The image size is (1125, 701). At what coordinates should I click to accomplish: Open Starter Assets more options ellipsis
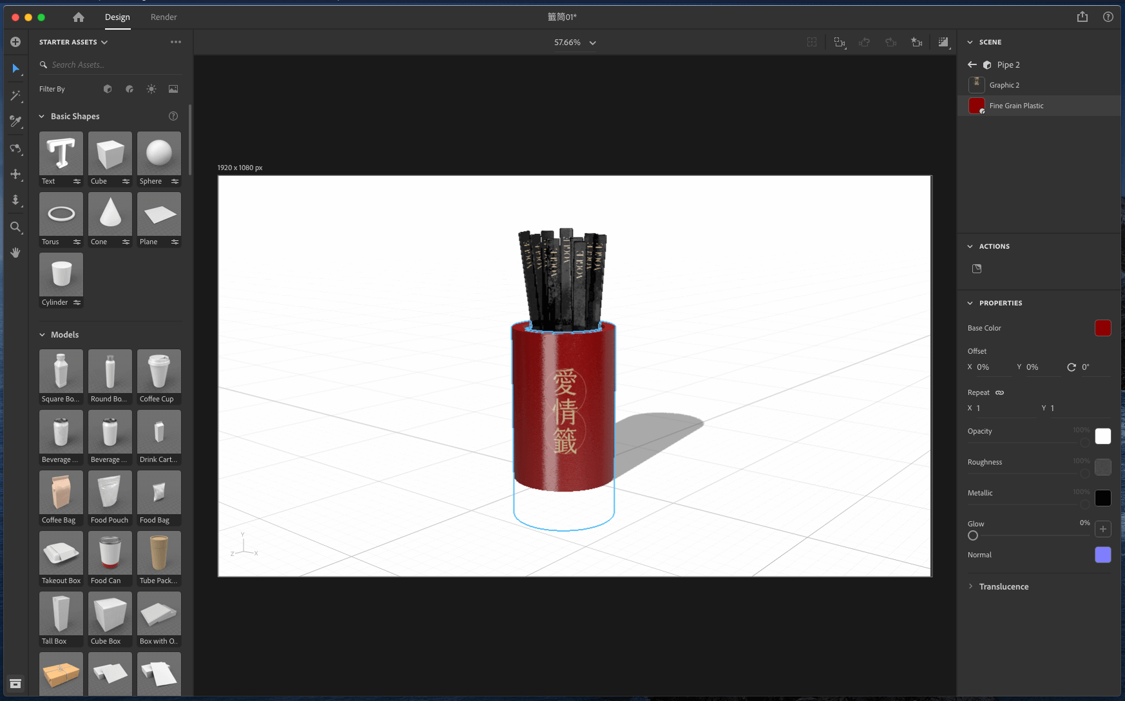click(176, 42)
